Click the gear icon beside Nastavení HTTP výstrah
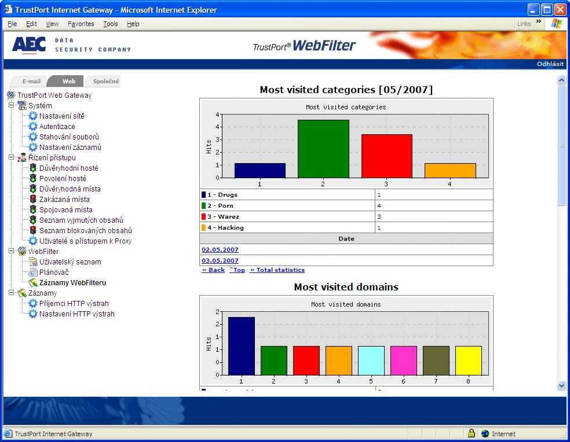The height and width of the screenshot is (442, 570). 32,314
